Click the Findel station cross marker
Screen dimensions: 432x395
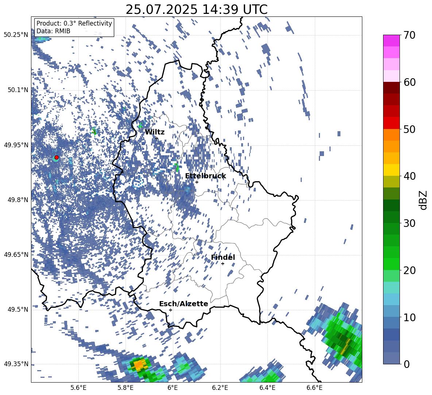coord(223,264)
